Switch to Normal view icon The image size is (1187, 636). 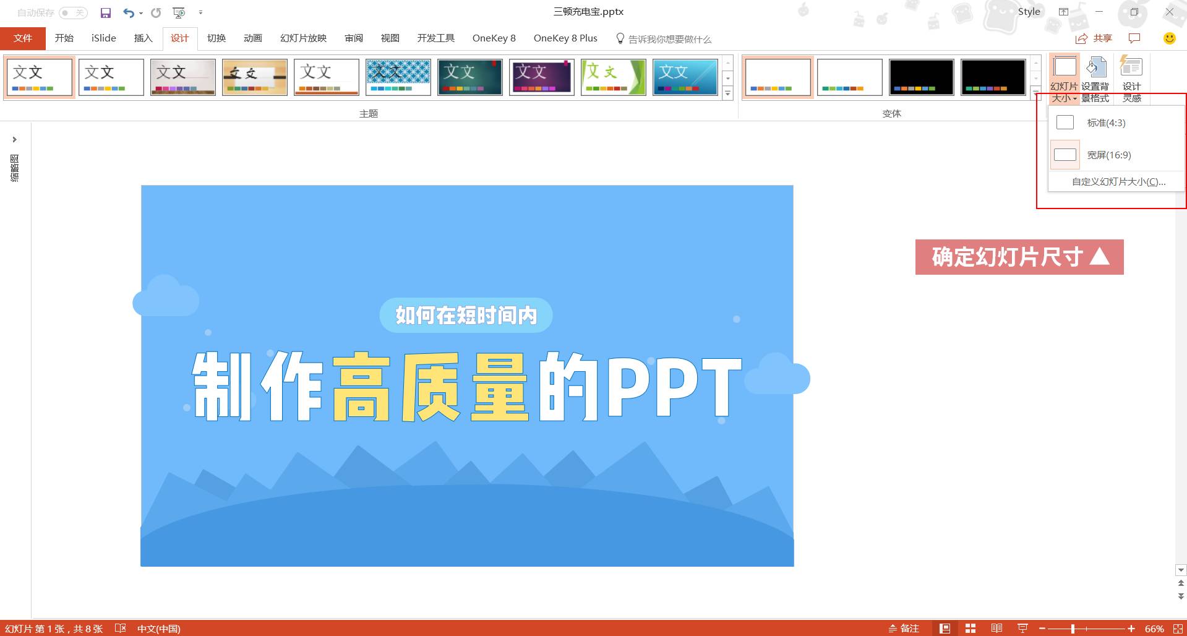tap(945, 629)
